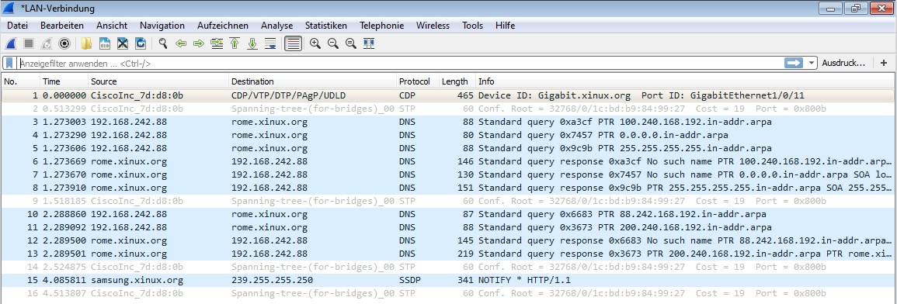Select packet 9 STP at 1.518185
This screenshot has height=304, width=897.
click(x=448, y=201)
